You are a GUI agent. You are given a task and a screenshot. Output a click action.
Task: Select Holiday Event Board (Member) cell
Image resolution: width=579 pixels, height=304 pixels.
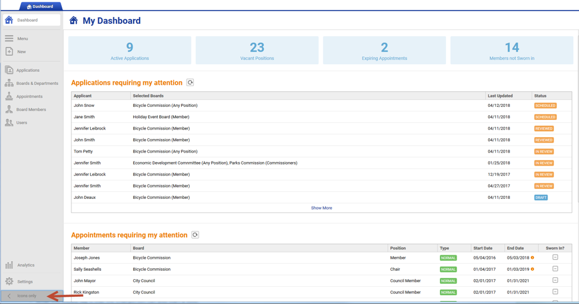tap(161, 117)
